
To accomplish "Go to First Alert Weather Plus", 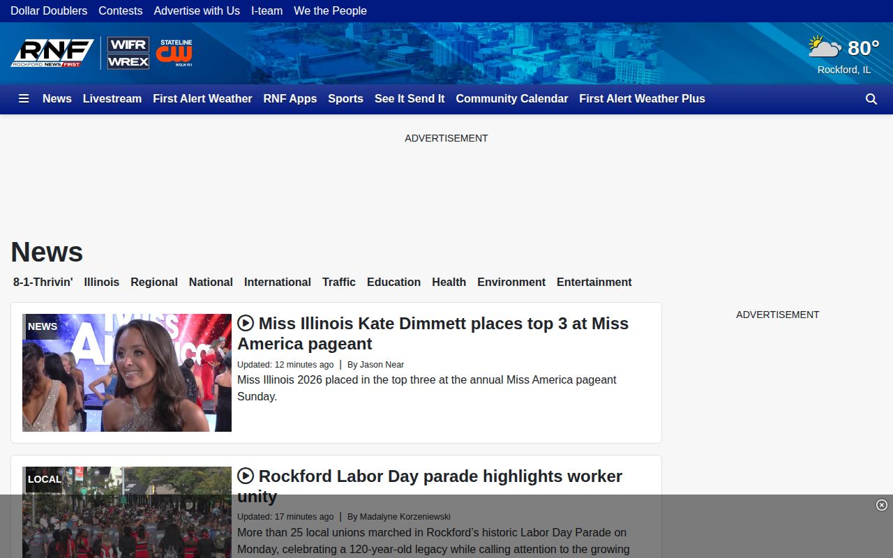I will [642, 98].
